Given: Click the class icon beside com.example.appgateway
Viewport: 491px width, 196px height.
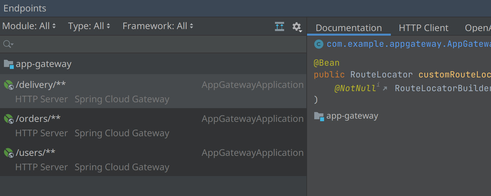Looking at the screenshot, I should click(318, 44).
